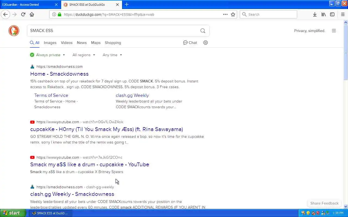Click https://smackdowness.com URL of first result
This screenshot has width=348, height=217.
coord(60,66)
